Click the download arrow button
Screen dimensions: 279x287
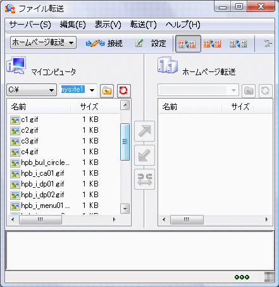pos(144,155)
